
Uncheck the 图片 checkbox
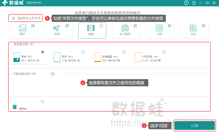tap(33, 26)
